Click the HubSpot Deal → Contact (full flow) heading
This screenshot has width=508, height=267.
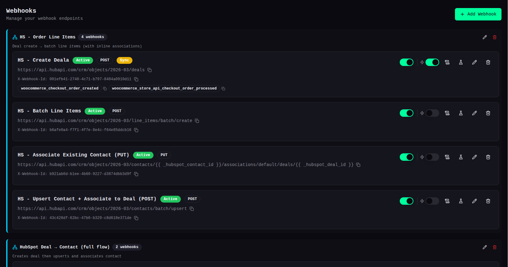click(x=65, y=247)
